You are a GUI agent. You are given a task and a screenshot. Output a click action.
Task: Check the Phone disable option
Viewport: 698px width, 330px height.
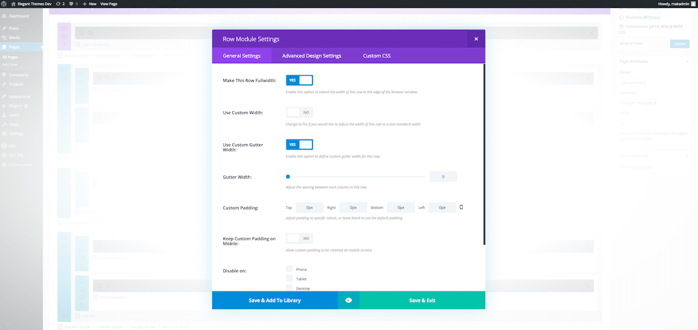(x=289, y=269)
